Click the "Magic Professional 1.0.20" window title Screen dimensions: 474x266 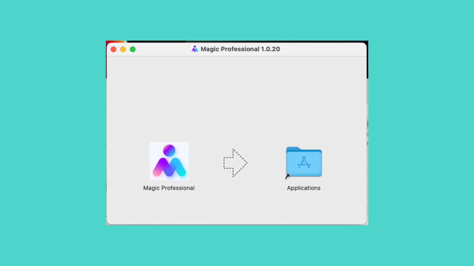(x=240, y=49)
